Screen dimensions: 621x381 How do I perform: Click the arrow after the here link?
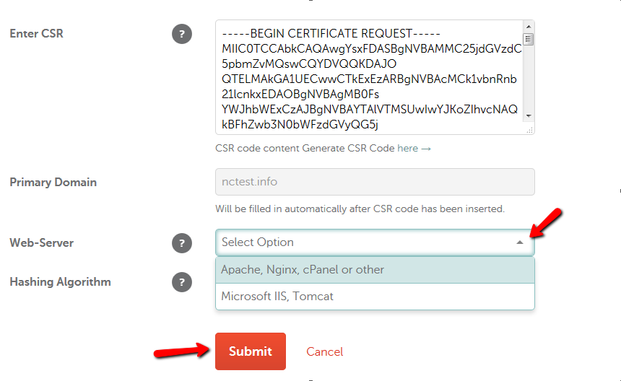tap(426, 149)
